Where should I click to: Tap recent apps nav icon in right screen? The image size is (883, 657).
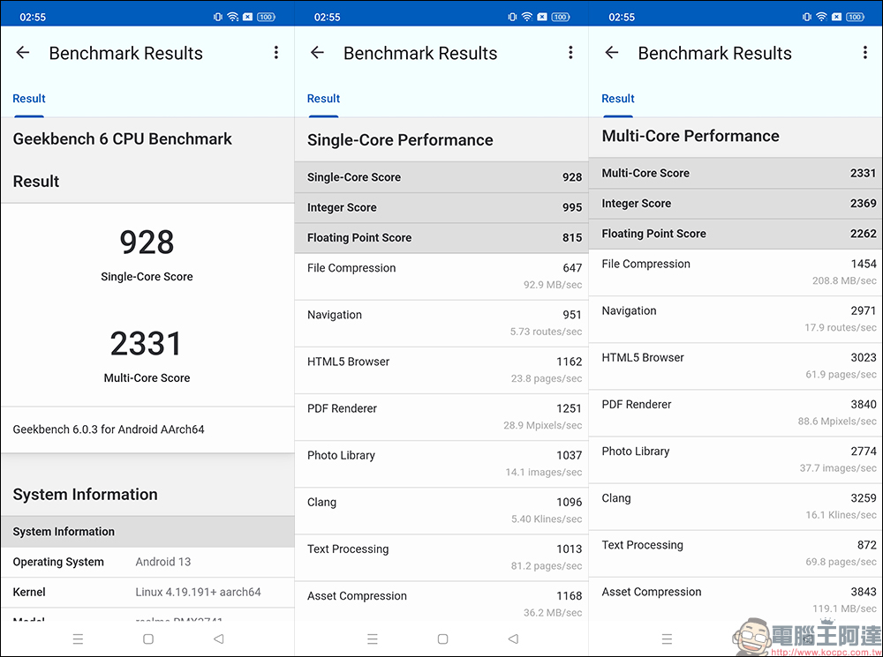[667, 639]
